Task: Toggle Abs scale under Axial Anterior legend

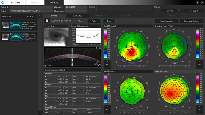Action: point(107,65)
